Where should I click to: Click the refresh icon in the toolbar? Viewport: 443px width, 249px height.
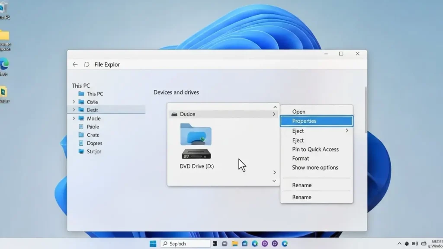click(x=87, y=64)
